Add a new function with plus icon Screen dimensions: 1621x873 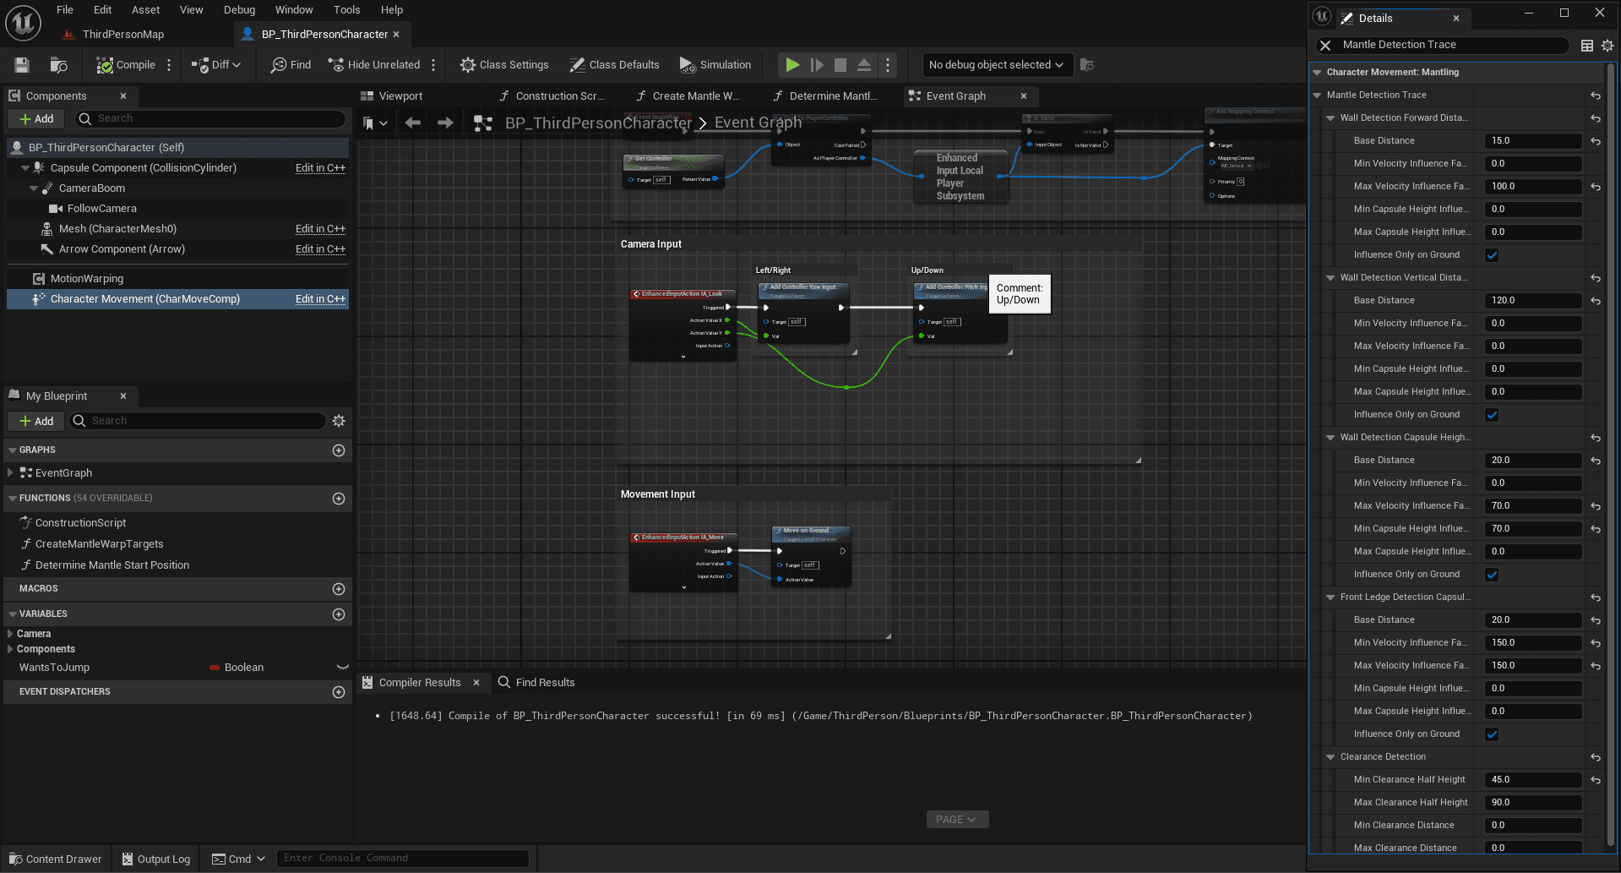339,499
